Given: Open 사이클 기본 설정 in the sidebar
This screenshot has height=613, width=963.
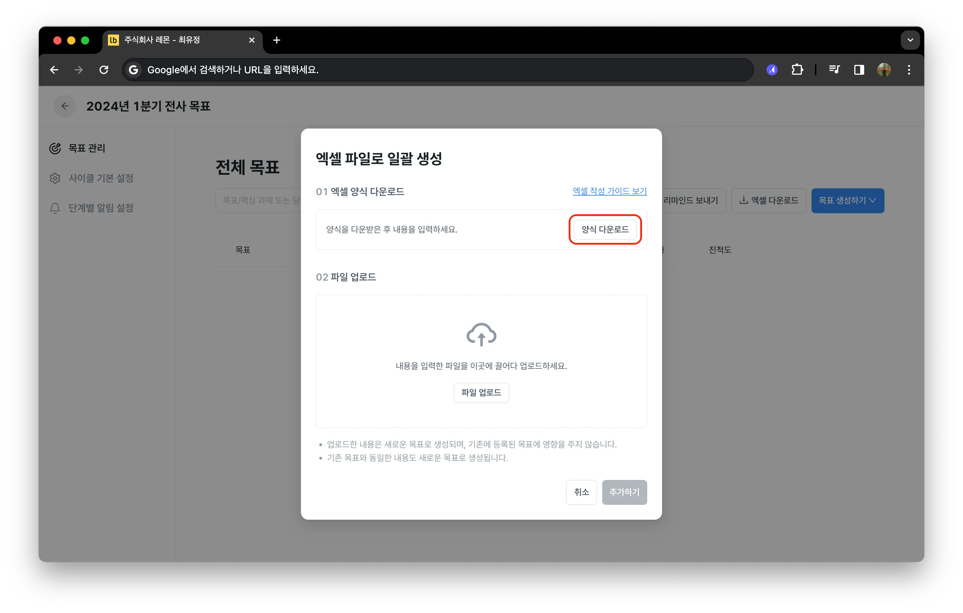Looking at the screenshot, I should pyautogui.click(x=101, y=178).
